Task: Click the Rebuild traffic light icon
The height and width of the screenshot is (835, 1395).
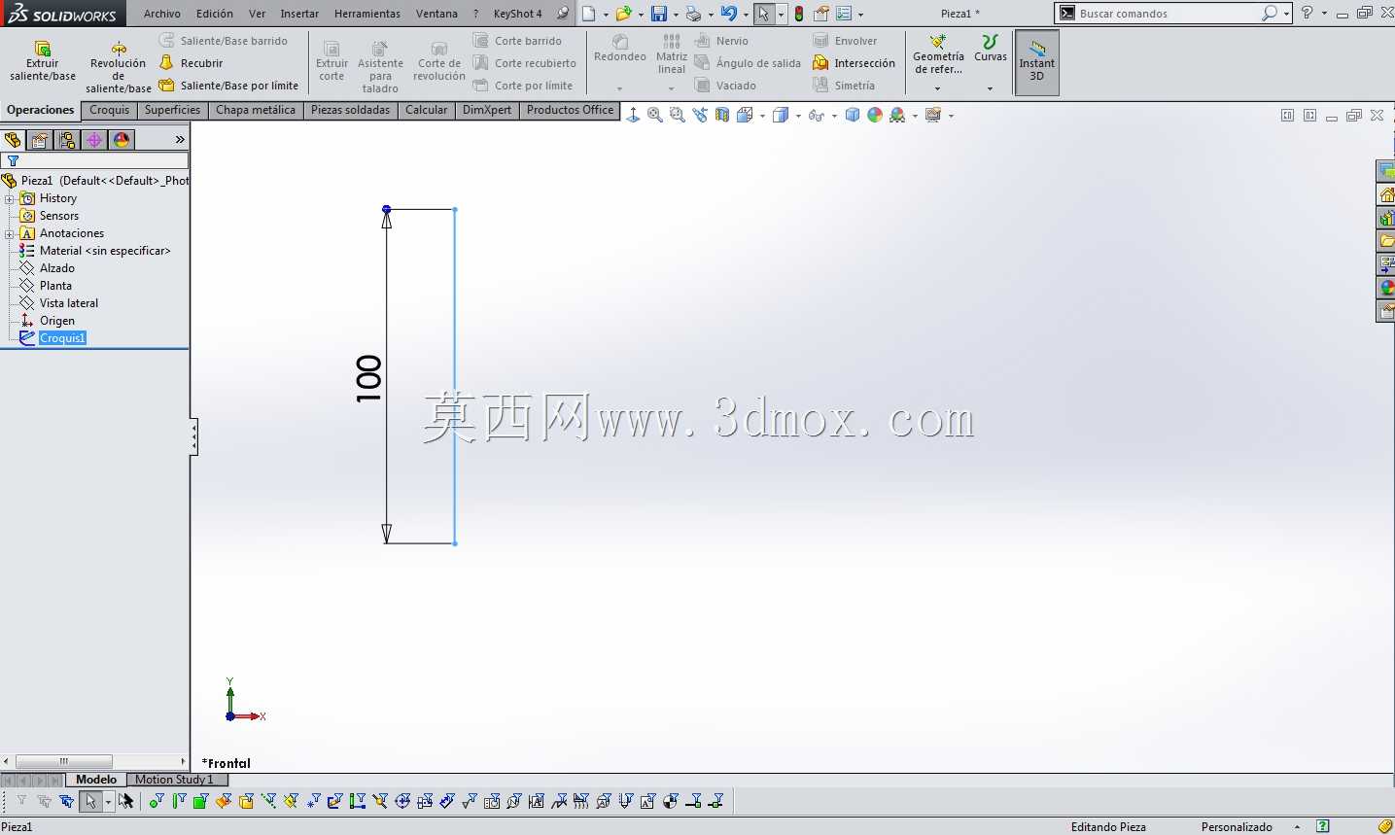Action: click(798, 14)
